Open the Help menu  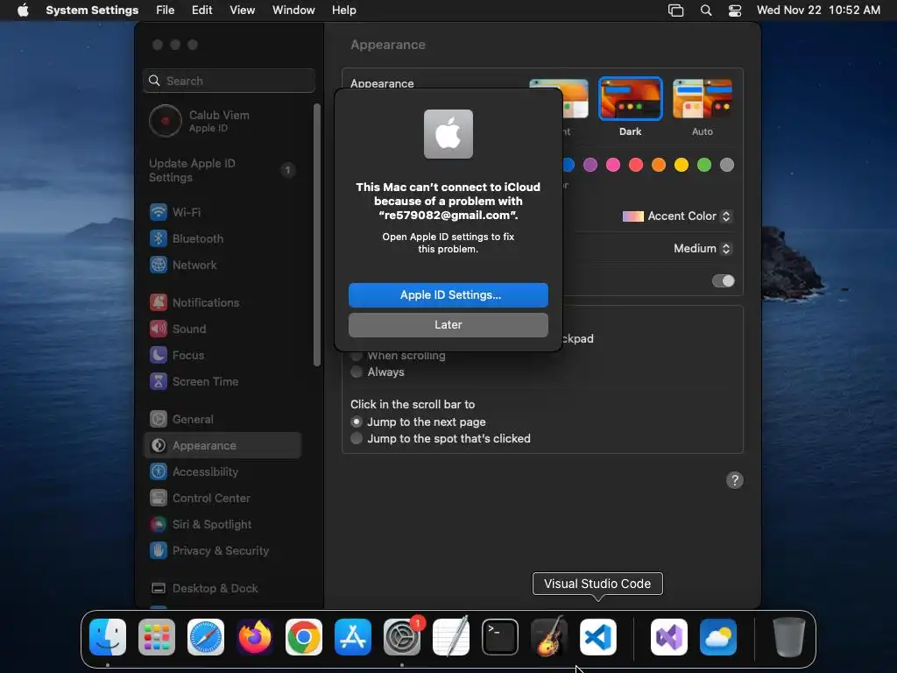click(343, 11)
